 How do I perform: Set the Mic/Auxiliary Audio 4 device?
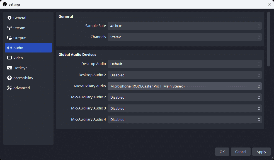tap(184, 119)
